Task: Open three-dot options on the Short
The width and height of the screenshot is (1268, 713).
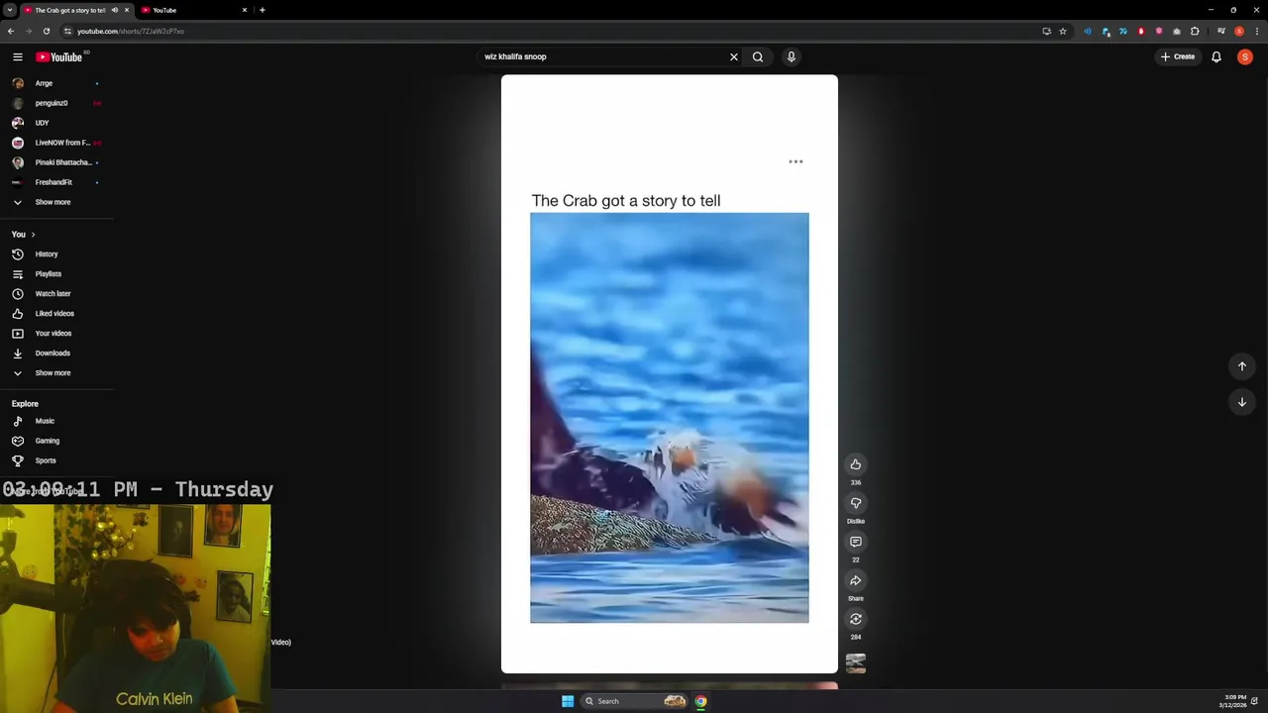Action: pyautogui.click(x=795, y=161)
